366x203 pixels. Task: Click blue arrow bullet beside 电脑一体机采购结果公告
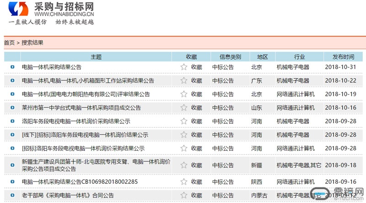pos(12,67)
